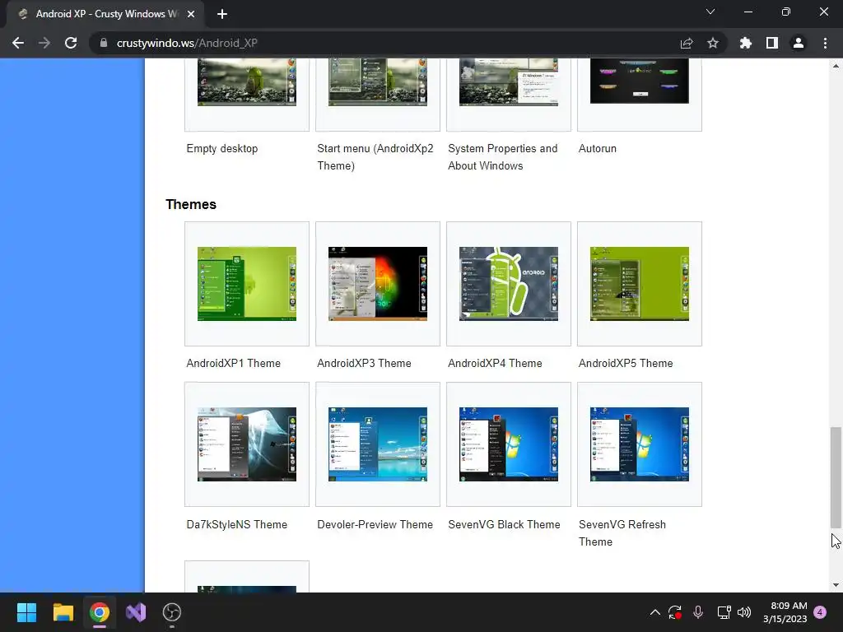Viewport: 843px width, 632px height.
Task: Launch File Explorer from taskbar
Action: [x=63, y=612]
